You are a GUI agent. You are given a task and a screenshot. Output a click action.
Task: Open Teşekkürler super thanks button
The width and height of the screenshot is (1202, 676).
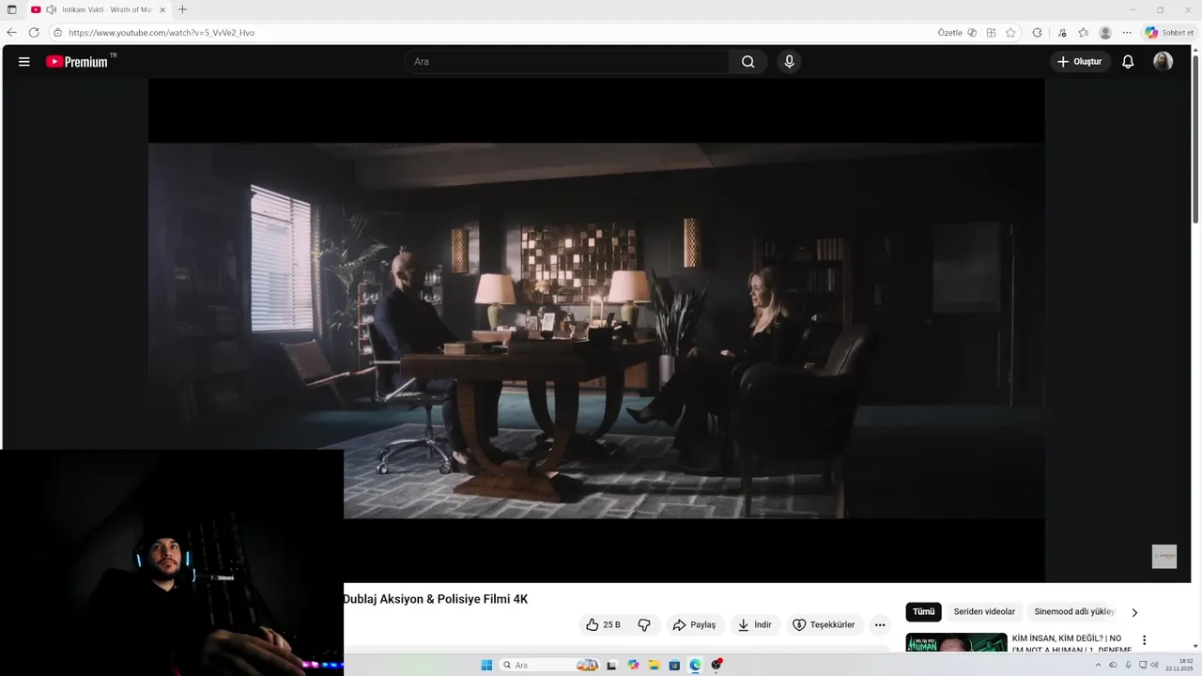pyautogui.click(x=824, y=625)
